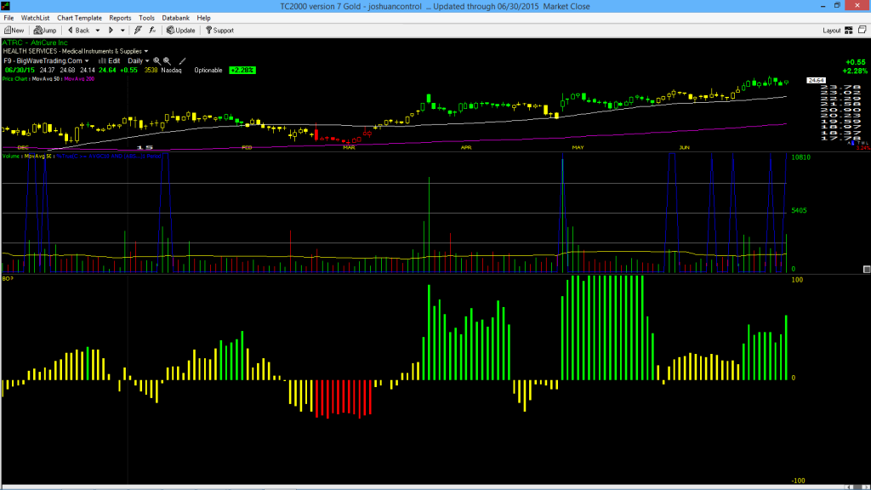The height and width of the screenshot is (490, 871).
Task: Open the layout grid icon
Action: [x=849, y=30]
